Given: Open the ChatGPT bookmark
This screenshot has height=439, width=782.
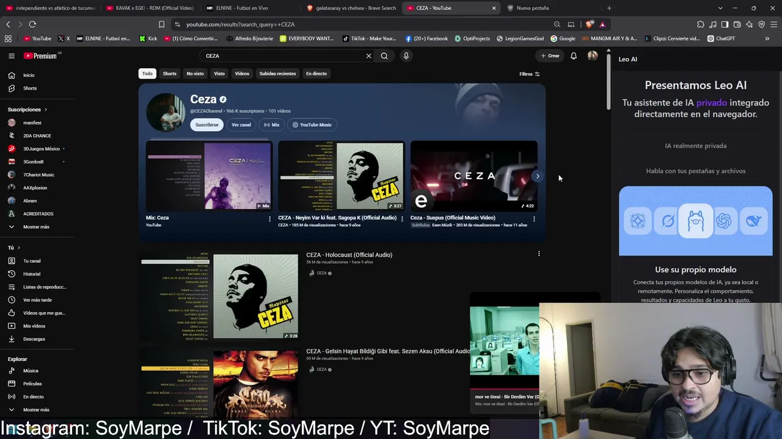Looking at the screenshot, I should [721, 38].
